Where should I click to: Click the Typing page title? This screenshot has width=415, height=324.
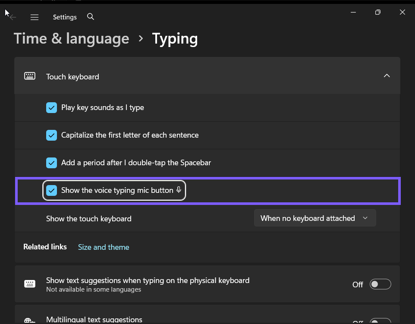click(175, 39)
